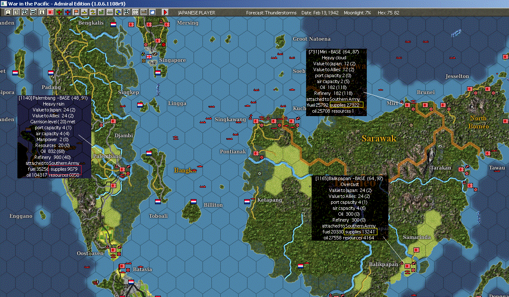Select the Dutch flag on Billiton island
Screen dimensions: 509x297
point(194,201)
